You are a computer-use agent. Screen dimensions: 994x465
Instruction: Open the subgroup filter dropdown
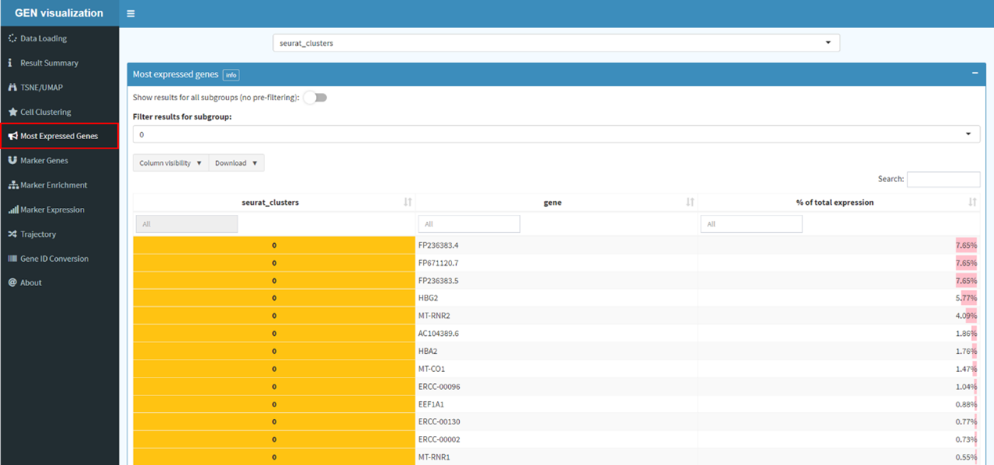[555, 134]
